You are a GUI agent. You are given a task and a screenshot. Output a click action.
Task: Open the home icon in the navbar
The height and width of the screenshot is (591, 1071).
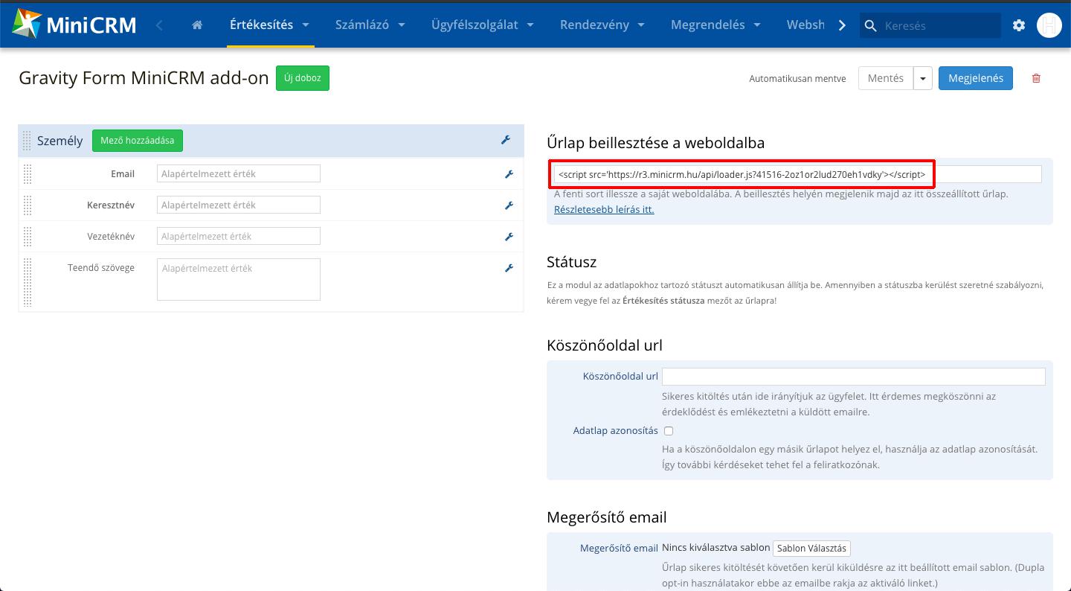(x=197, y=25)
